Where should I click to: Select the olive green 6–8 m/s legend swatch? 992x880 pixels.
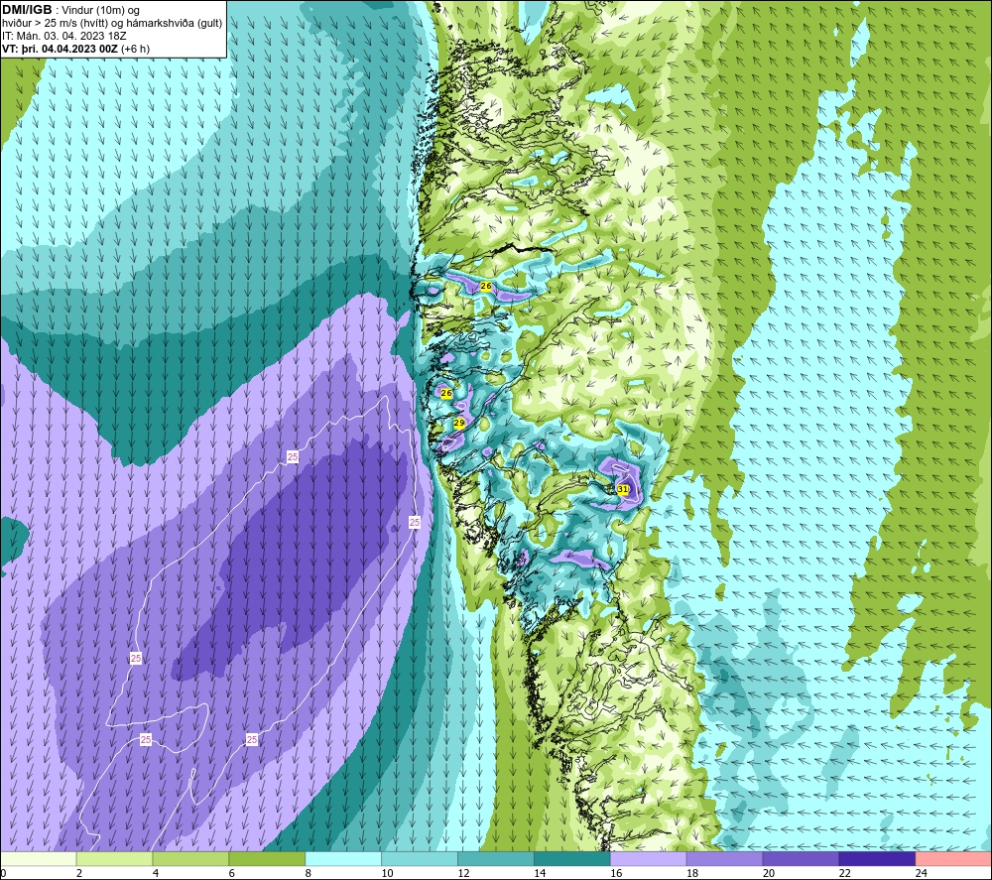tap(267, 858)
